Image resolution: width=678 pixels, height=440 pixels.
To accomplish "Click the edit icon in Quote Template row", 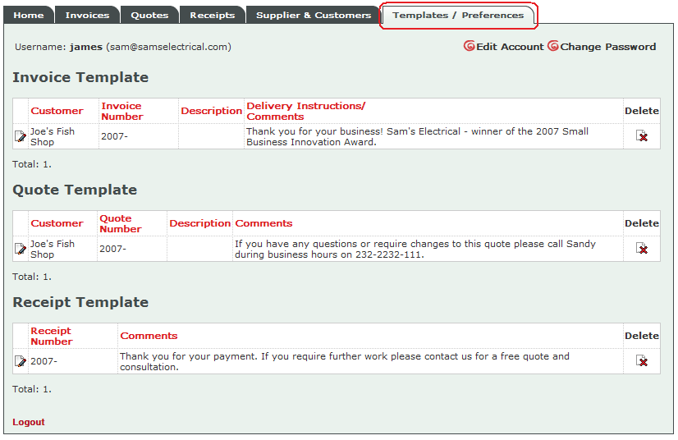I will 21,249.
